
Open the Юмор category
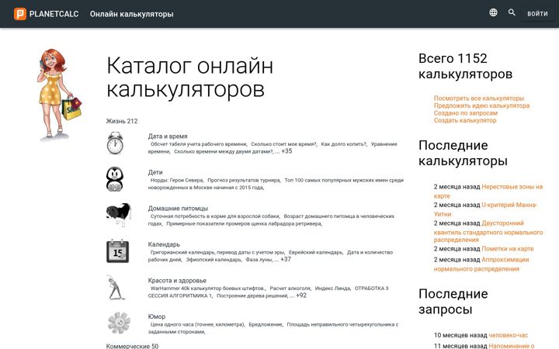tap(157, 316)
